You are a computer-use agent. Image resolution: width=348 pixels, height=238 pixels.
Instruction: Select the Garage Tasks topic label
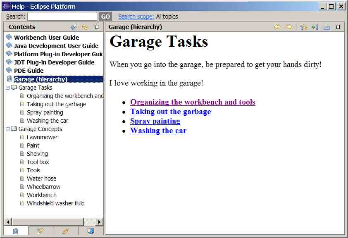[35, 88]
